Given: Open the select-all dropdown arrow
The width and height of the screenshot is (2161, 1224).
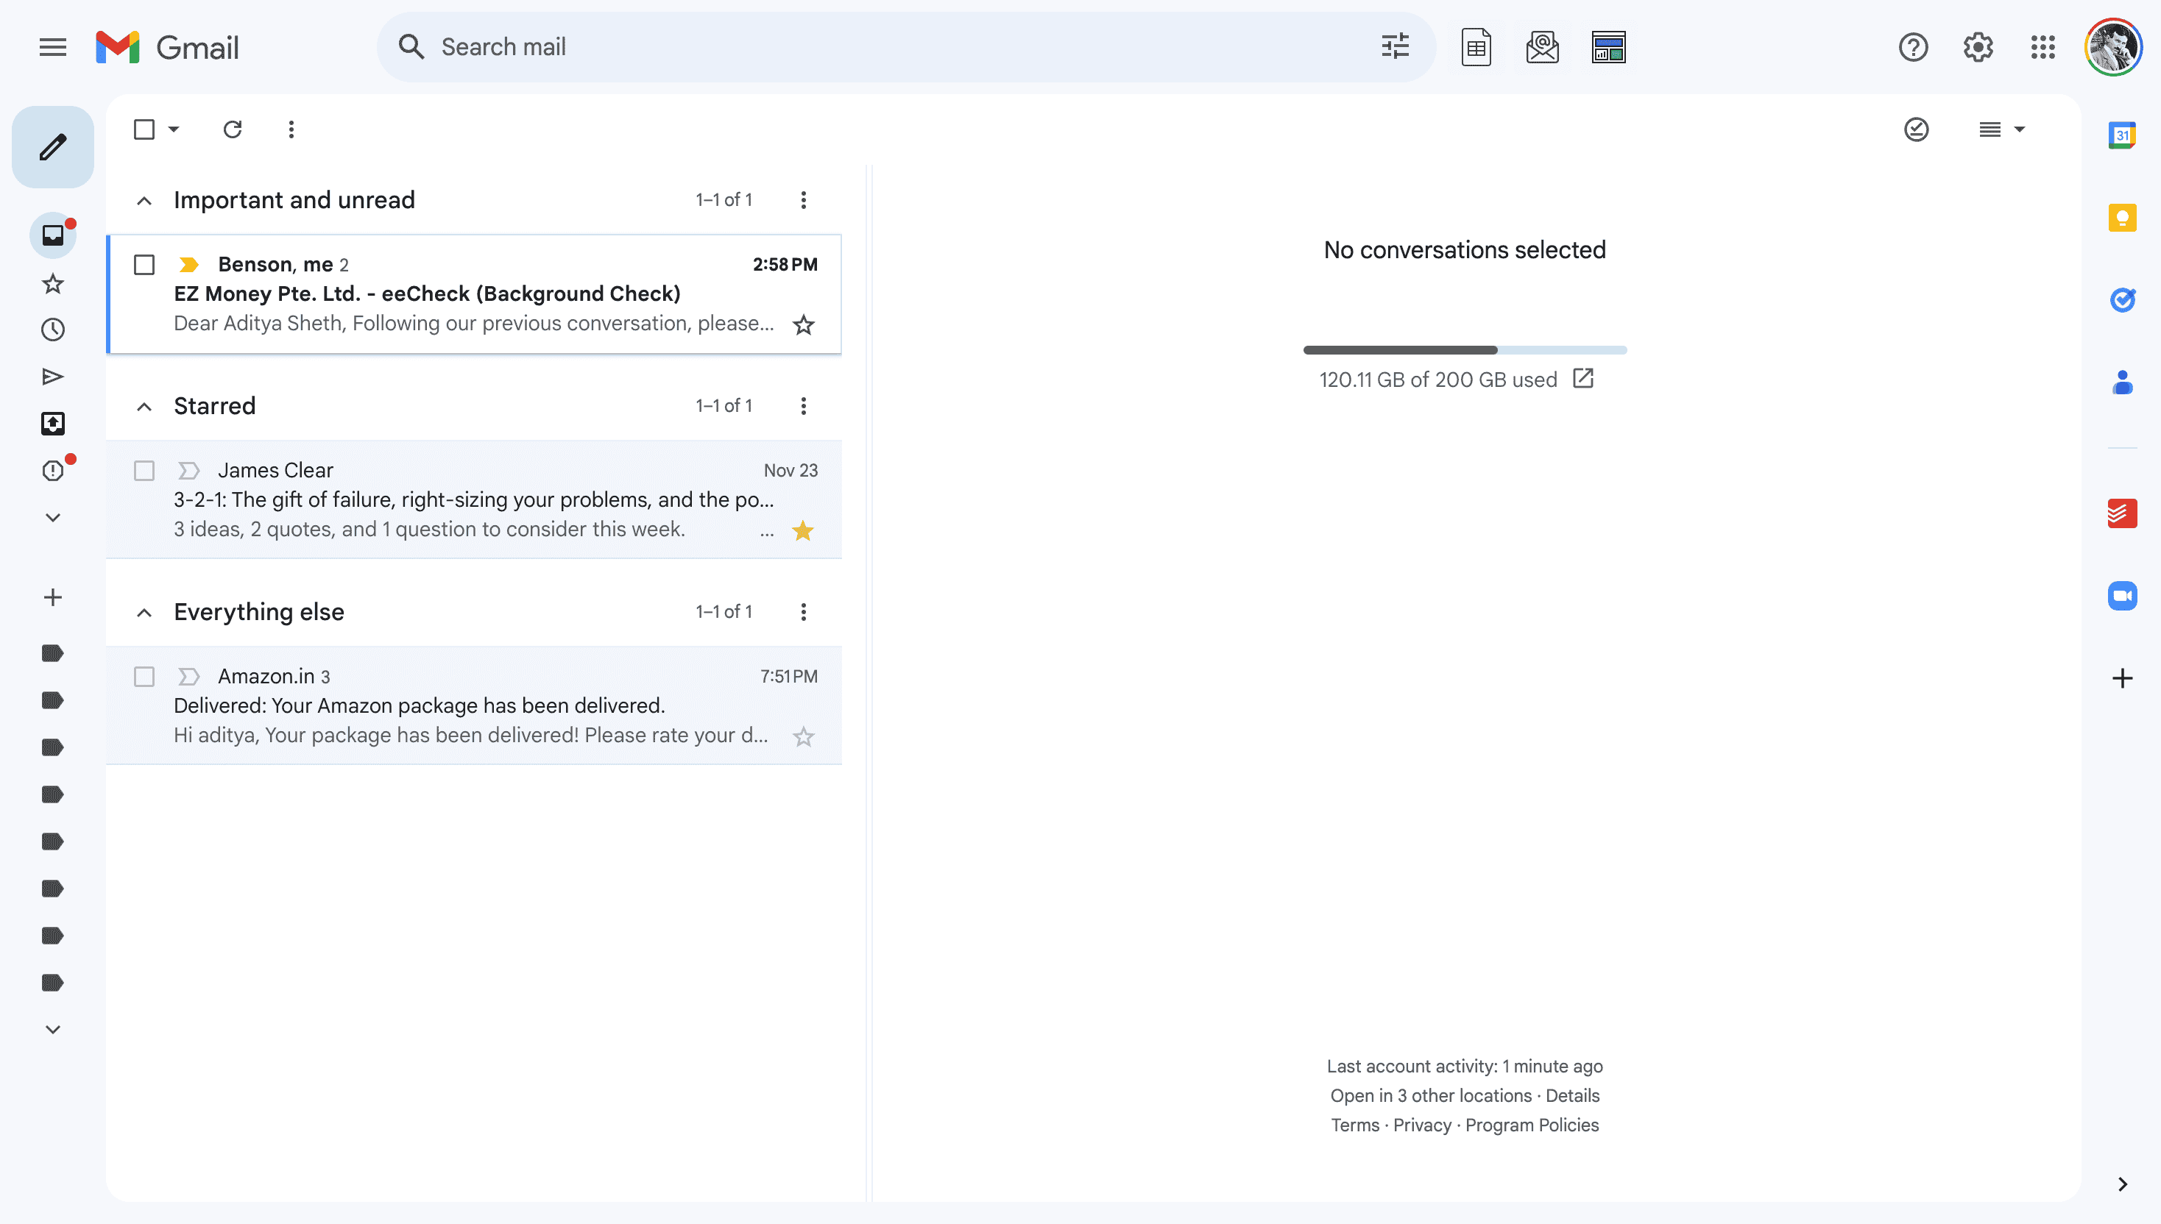Looking at the screenshot, I should point(174,129).
